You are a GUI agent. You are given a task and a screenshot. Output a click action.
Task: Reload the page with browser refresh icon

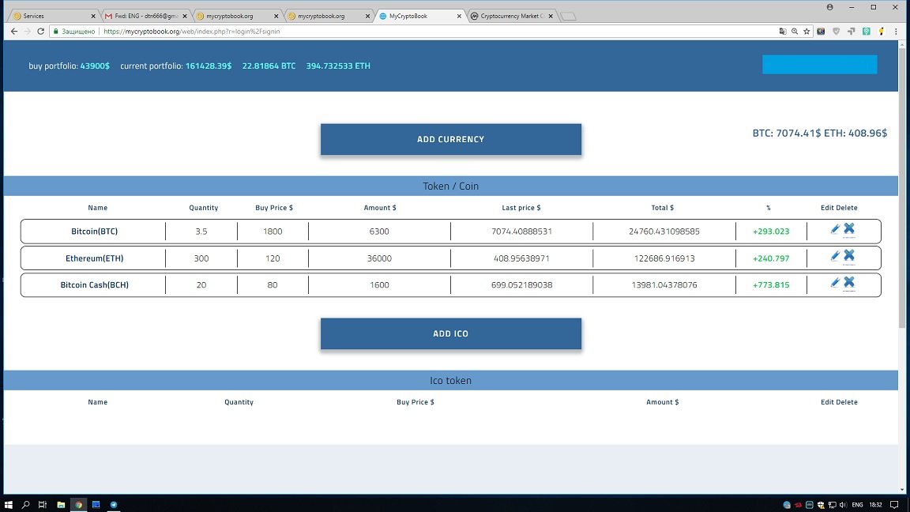[40, 32]
